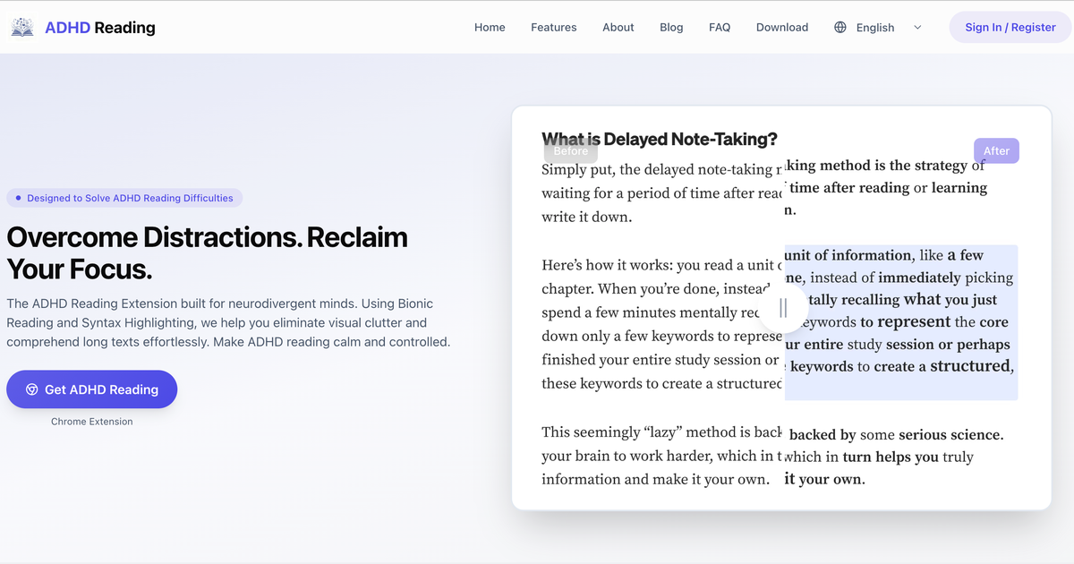The height and width of the screenshot is (564, 1074).
Task: Click the Chrome icon on the download button
Action: (31, 389)
